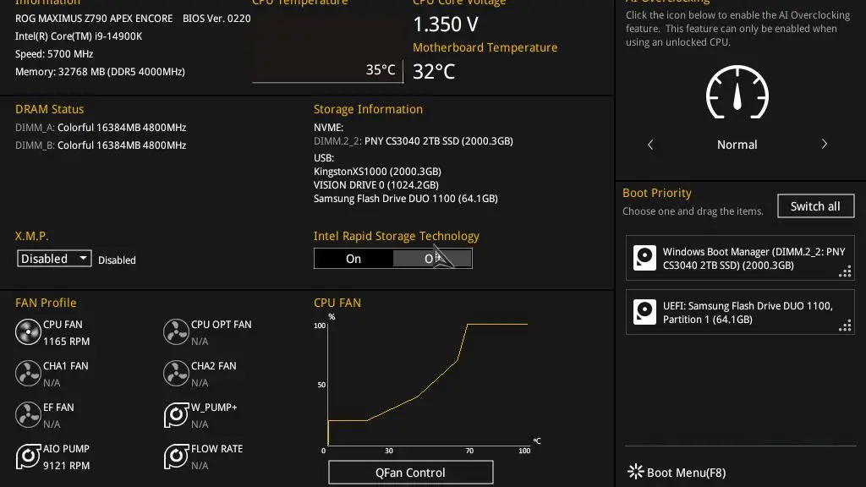Click Intel(R) Core(TM) i9-14900K text
The image size is (866, 487).
click(79, 36)
